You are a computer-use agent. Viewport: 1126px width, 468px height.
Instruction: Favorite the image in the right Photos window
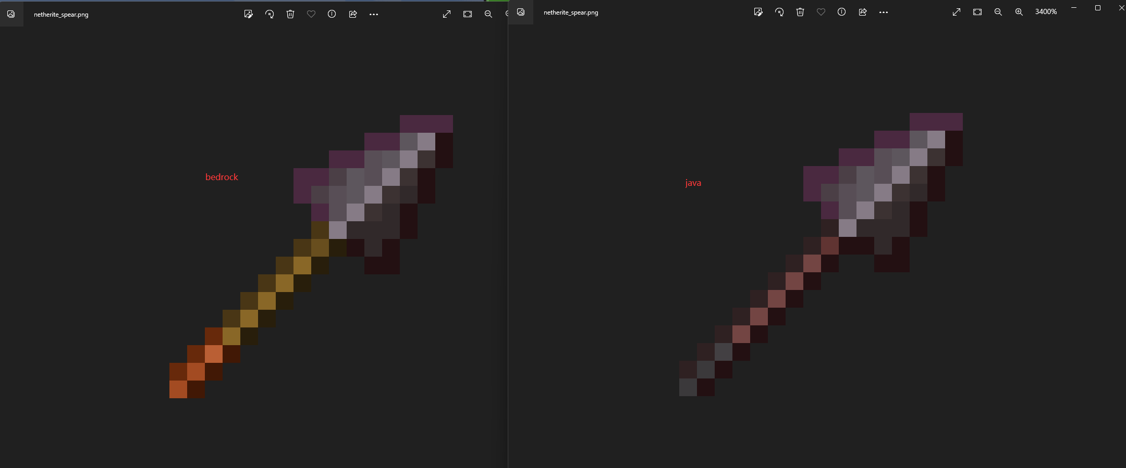[x=821, y=12]
